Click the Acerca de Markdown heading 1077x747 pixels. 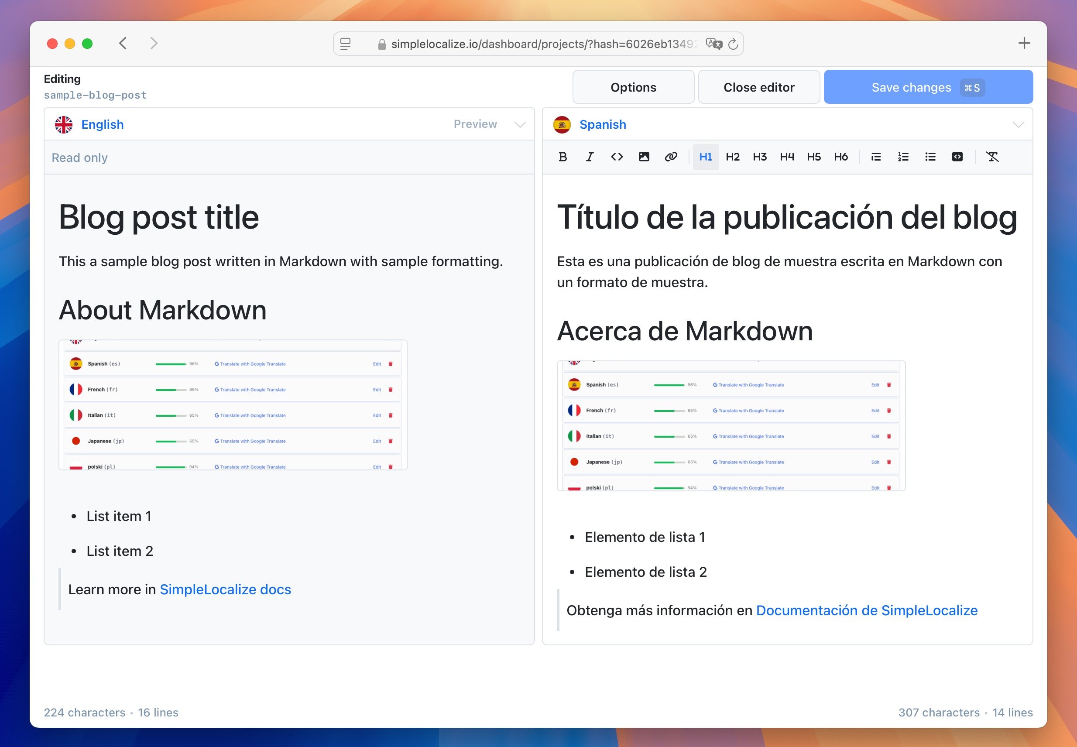[685, 331]
